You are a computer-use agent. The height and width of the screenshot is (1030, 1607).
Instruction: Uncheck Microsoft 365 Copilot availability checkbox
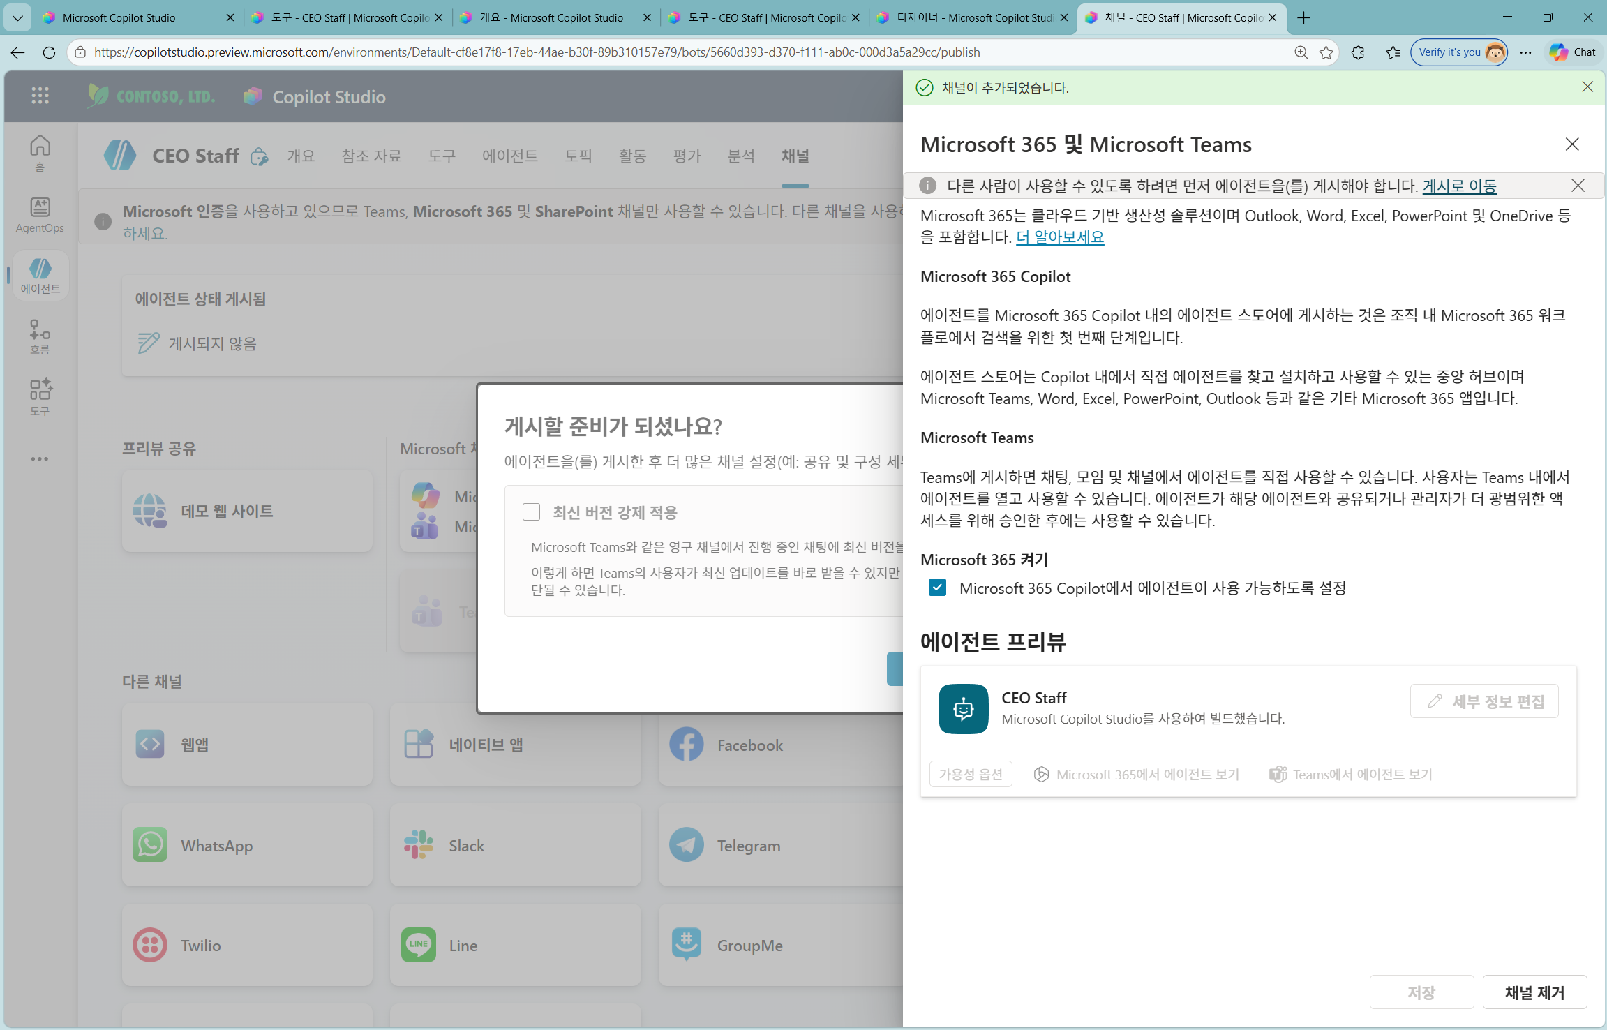coord(938,588)
